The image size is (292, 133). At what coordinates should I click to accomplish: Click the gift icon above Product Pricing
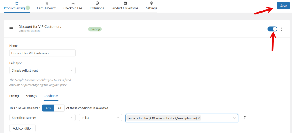point(17,3)
